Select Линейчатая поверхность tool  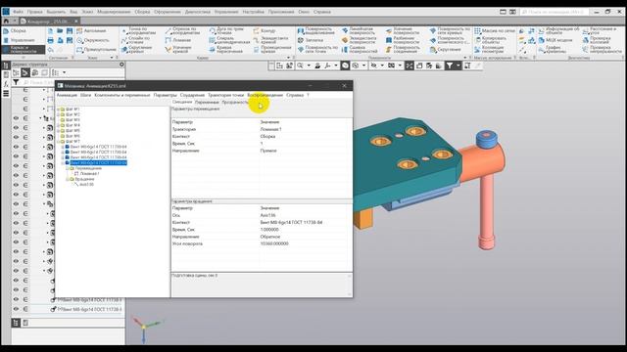click(358, 30)
